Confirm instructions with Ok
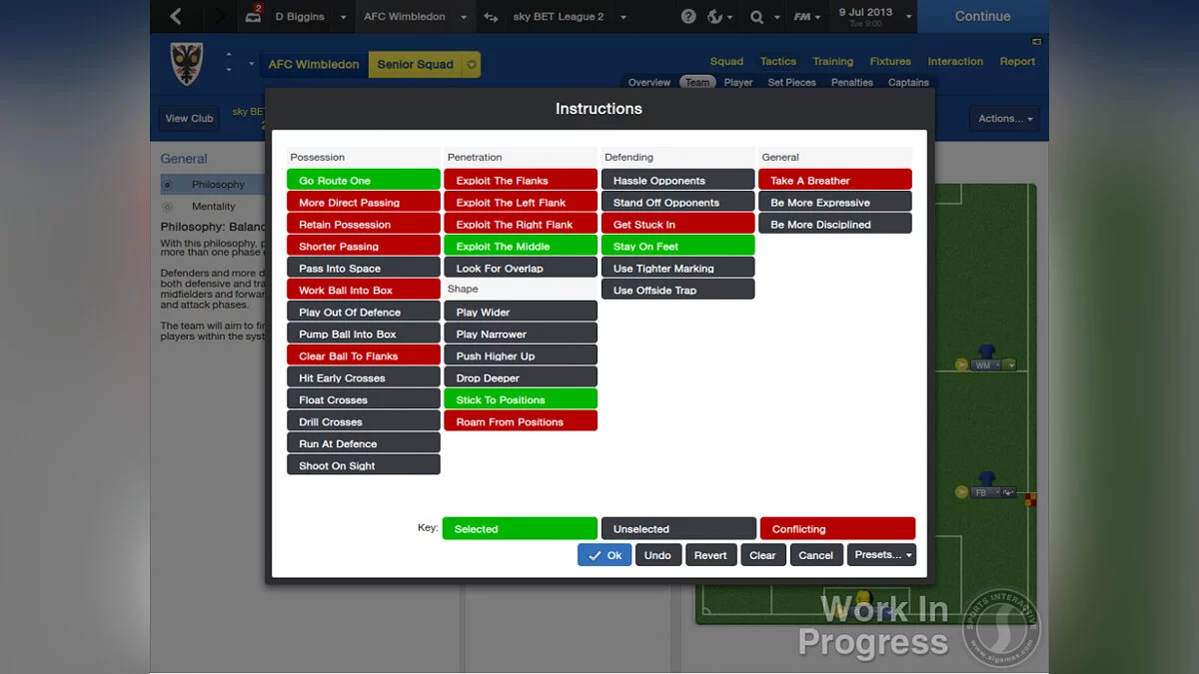Screen dimensions: 1199x674 tap(604, 555)
